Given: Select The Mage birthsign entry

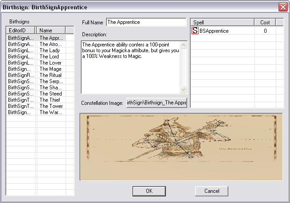Looking at the screenshot, I should (x=50, y=69).
